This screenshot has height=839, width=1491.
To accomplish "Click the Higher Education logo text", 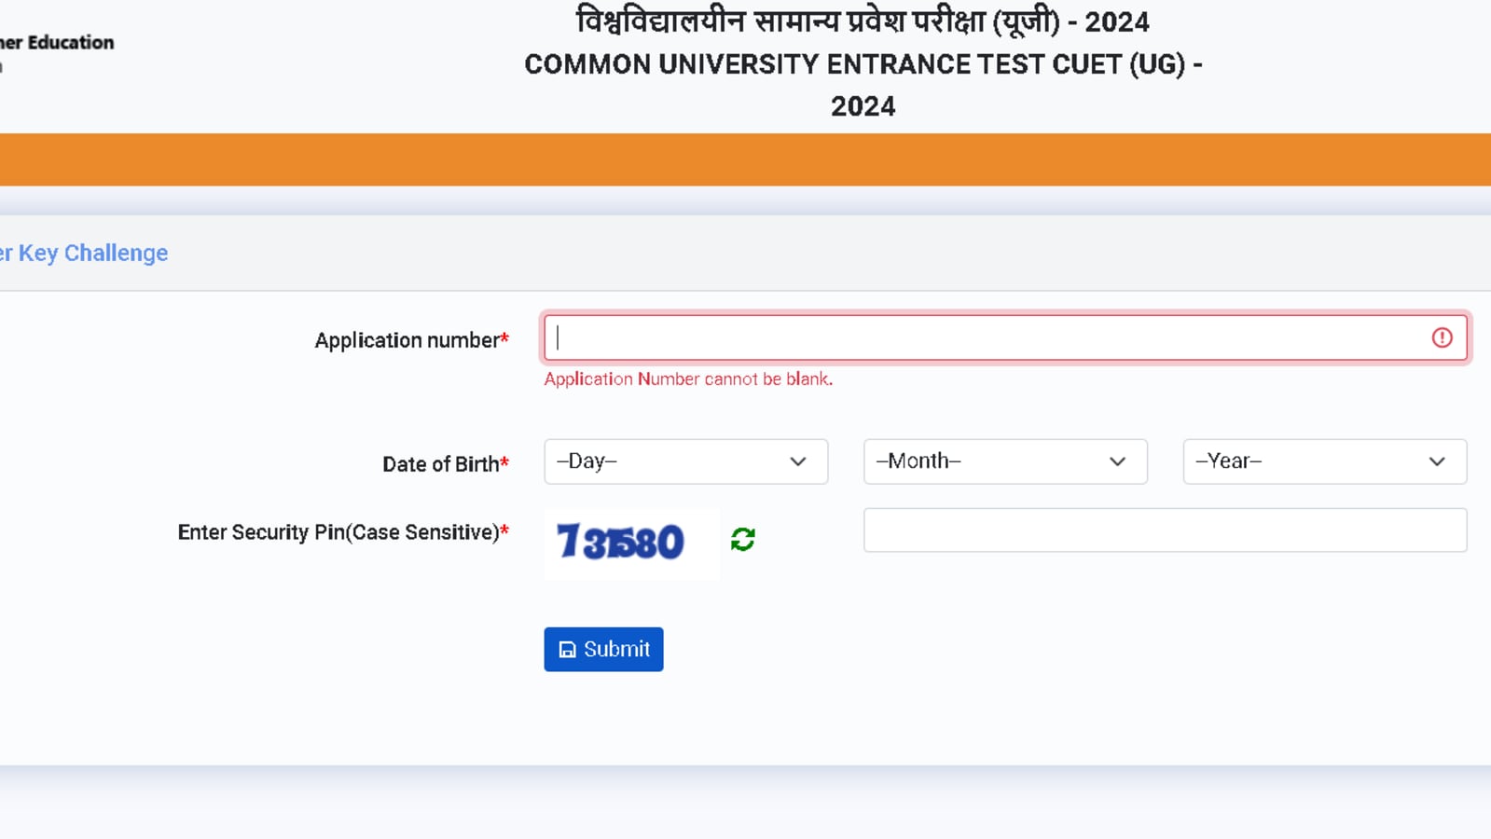I will [56, 42].
